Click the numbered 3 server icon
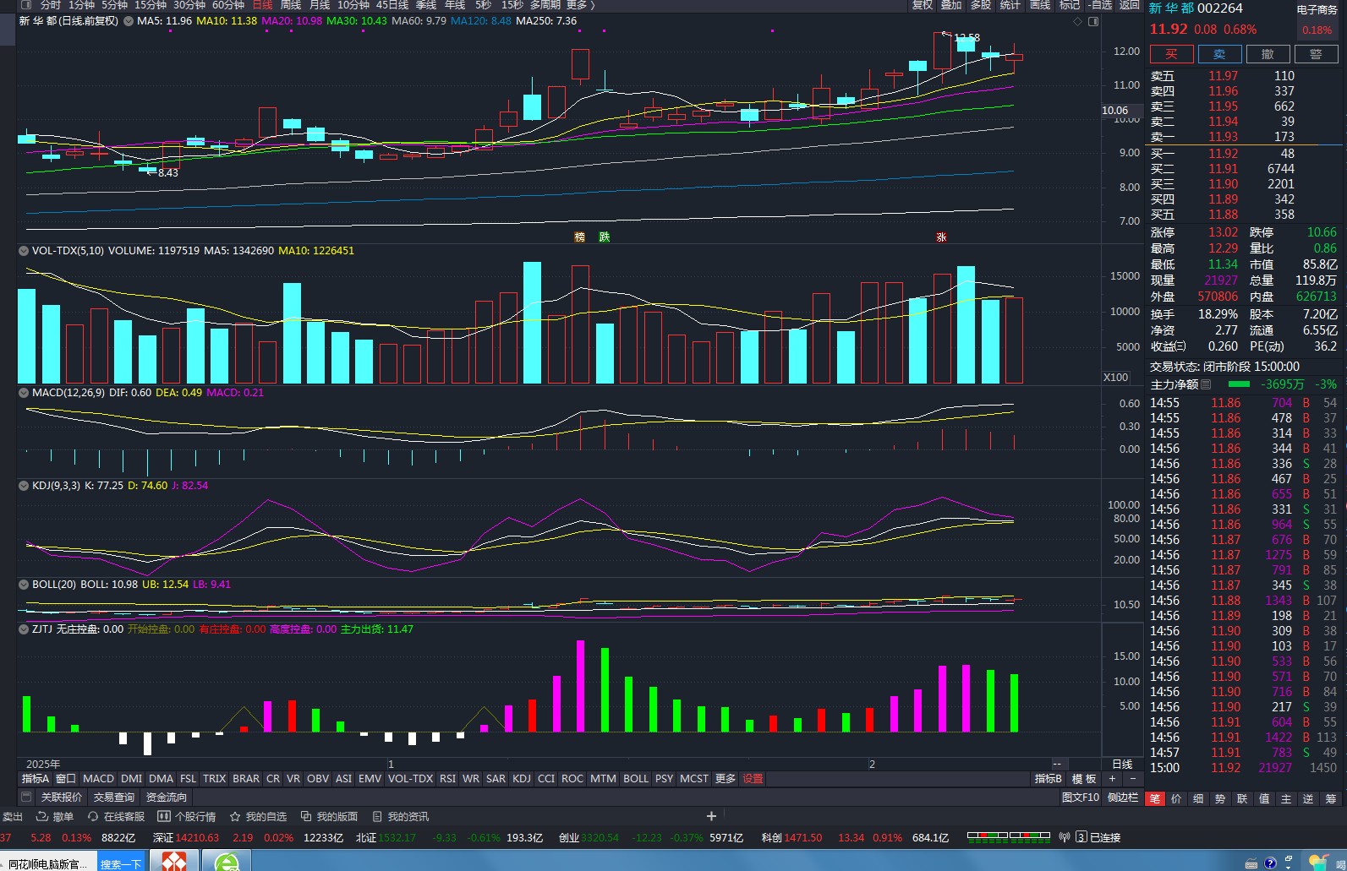1347x871 pixels. (1081, 837)
